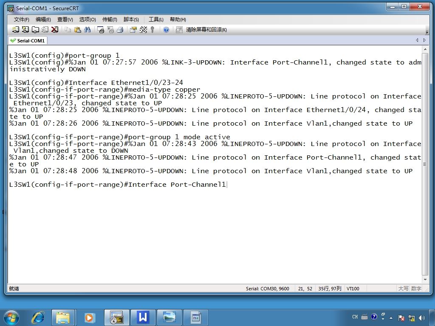Image resolution: width=435 pixels, height=326 pixels.
Task: Click status bar '就绪' text
Action: (14, 289)
